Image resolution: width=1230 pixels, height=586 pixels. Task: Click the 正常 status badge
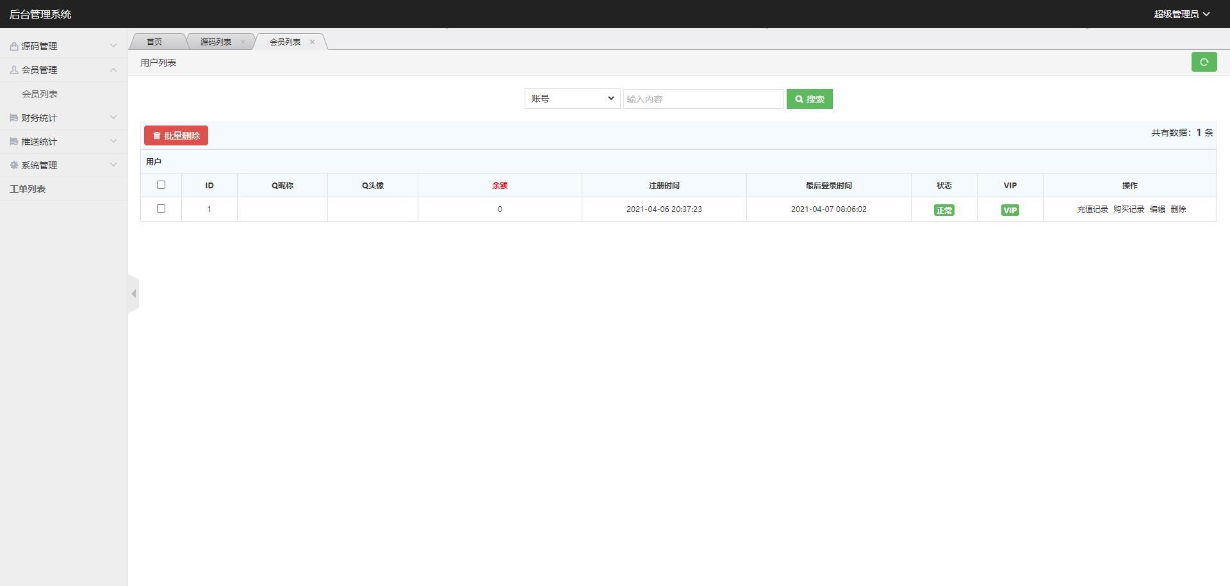pyautogui.click(x=944, y=209)
